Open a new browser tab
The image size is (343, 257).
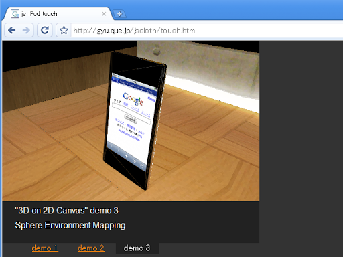tap(119, 14)
